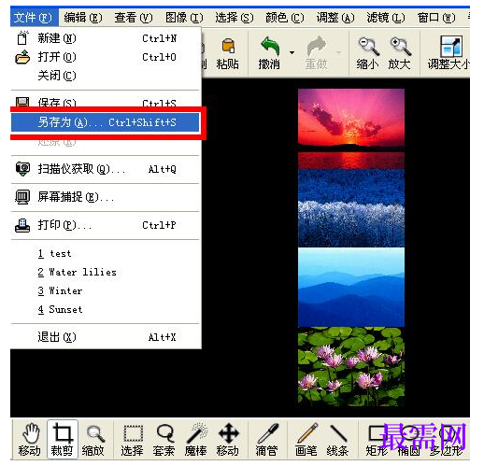This screenshot has width=484, height=466.
Task: Pick the magic wand (魔棒) tool
Action: tap(196, 439)
